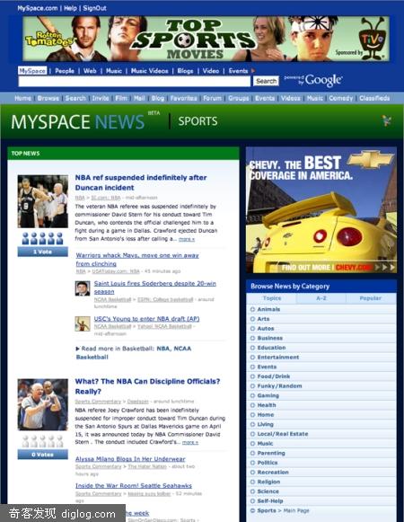This screenshot has height=522, width=404.
Task: Click USC Young story small thumbnail
Action: pos(83,323)
